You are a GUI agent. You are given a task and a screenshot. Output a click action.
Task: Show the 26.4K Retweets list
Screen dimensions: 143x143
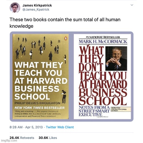coord(22,138)
